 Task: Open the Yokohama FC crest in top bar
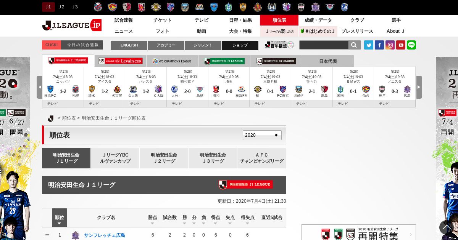point(214,7)
